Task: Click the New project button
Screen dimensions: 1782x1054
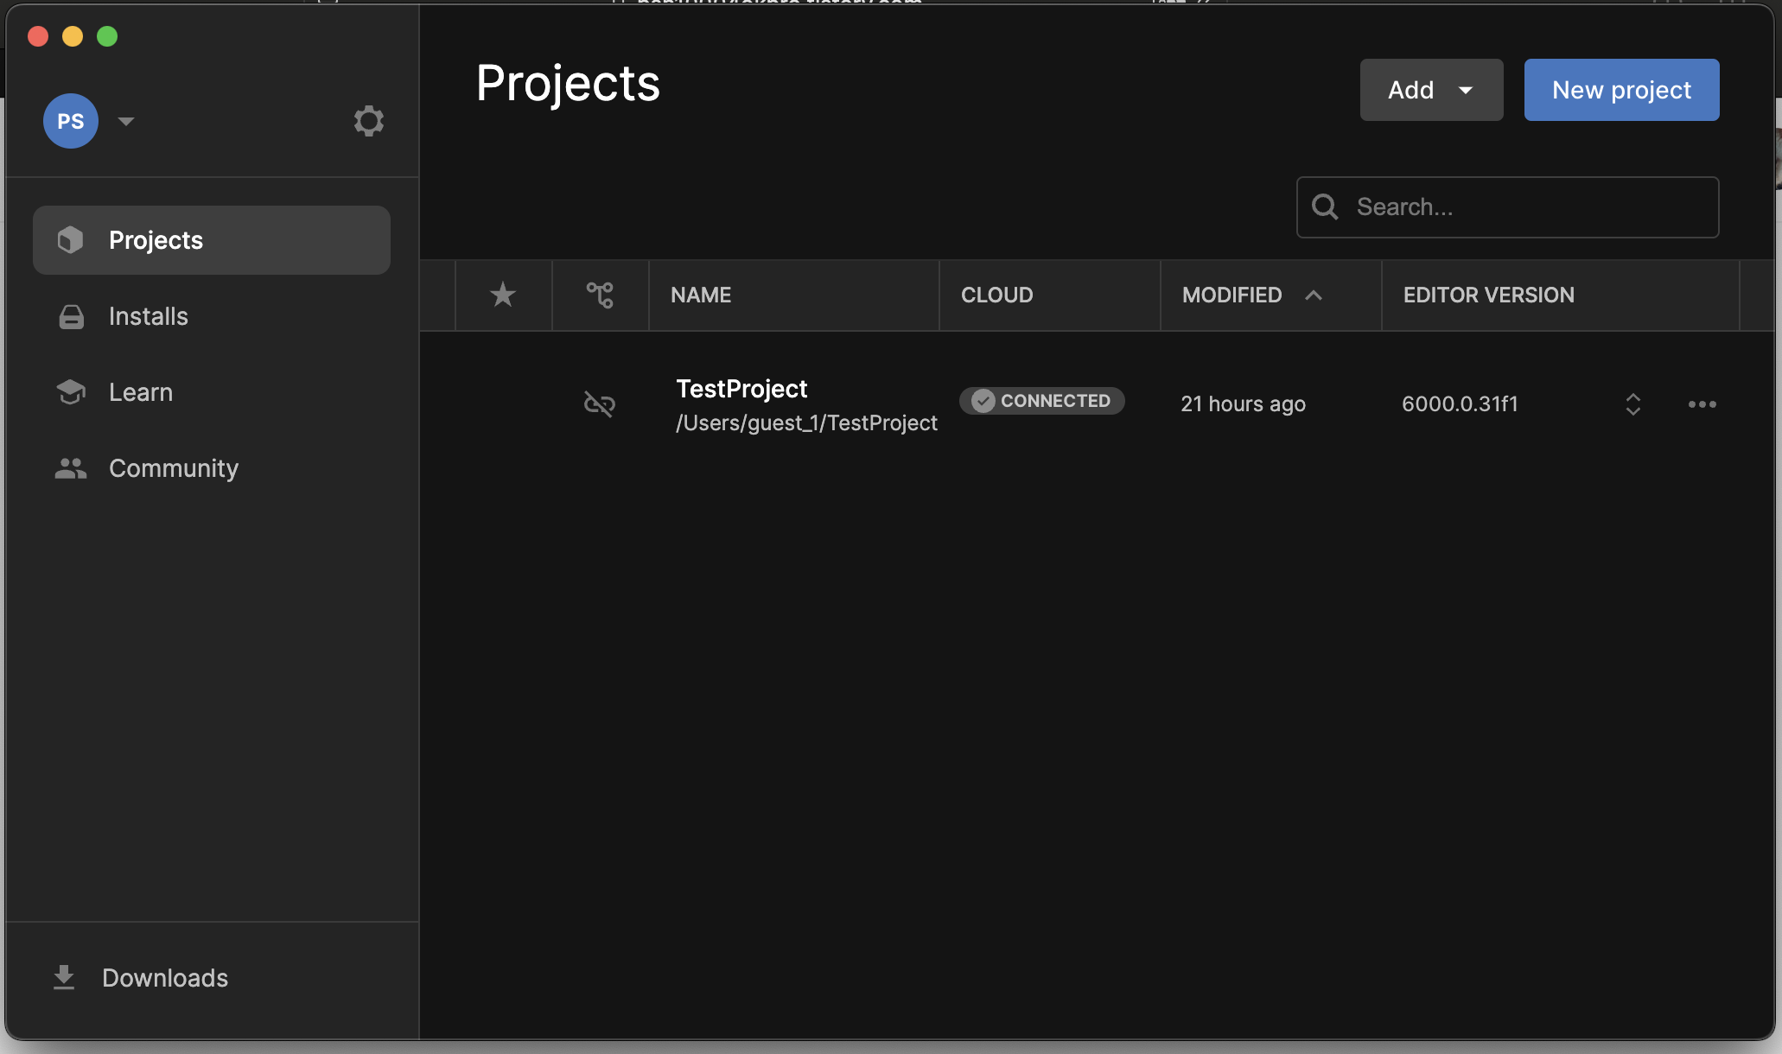Action: click(x=1621, y=90)
